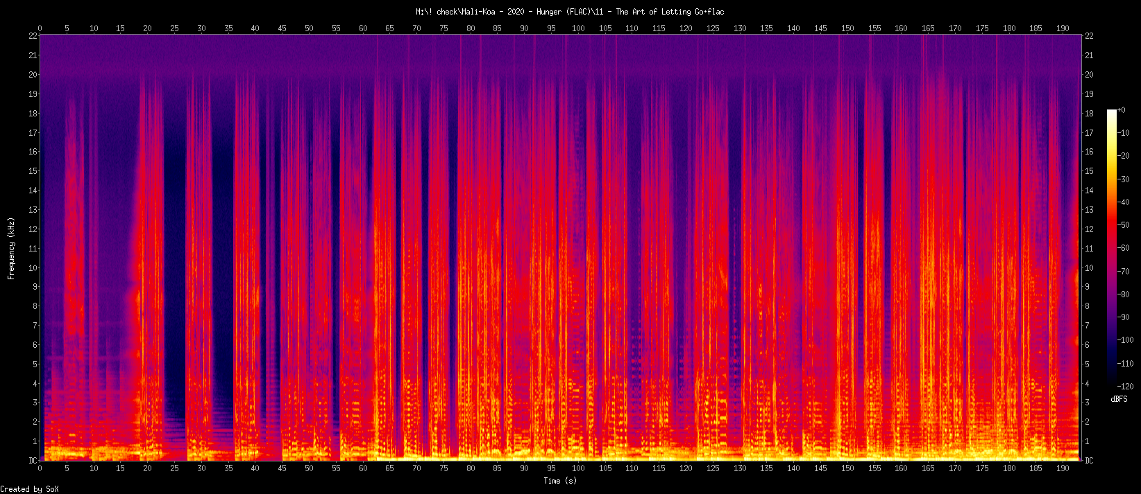This screenshot has width=1141, height=494.
Task: Click the "12" tick on the right frequency axis
Action: (x=1089, y=229)
